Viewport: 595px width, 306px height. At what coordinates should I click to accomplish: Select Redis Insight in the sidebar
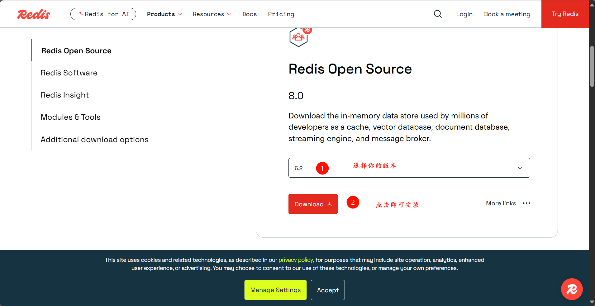pyautogui.click(x=64, y=95)
